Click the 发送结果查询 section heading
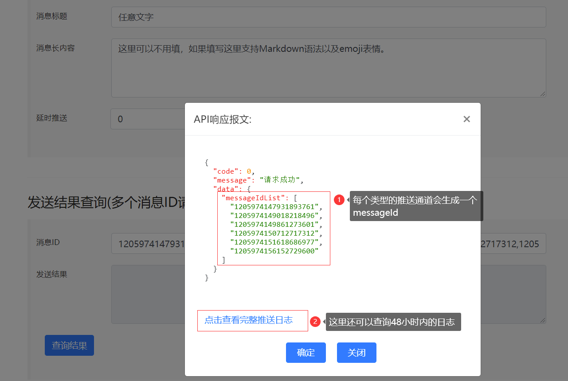The height and width of the screenshot is (381, 568). [106, 202]
